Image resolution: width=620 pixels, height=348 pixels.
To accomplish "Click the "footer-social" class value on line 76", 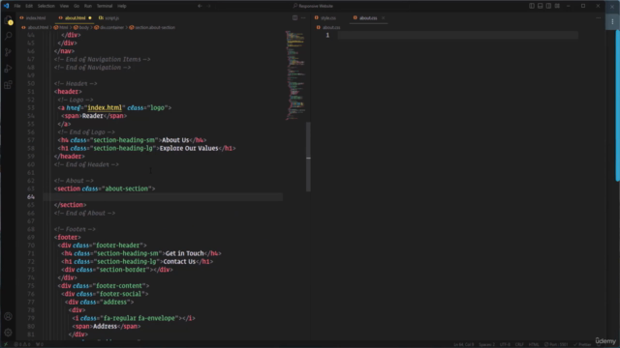I will click(x=120, y=294).
